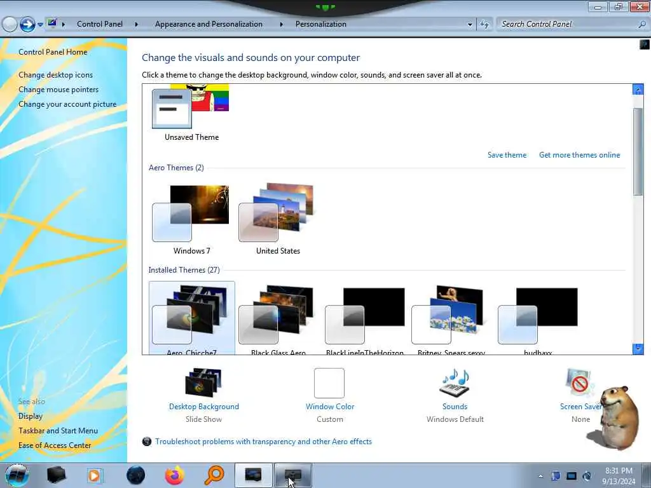The width and height of the screenshot is (651, 488).
Task: Open Desktop Background slide show settings
Action: pos(203,382)
